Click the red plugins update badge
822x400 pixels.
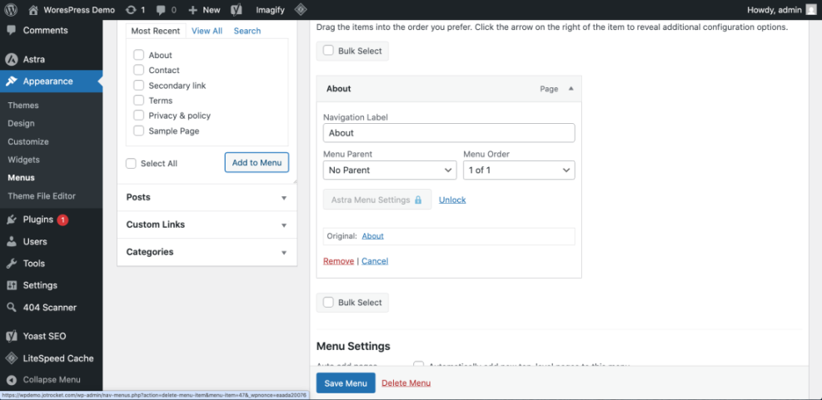(x=62, y=220)
